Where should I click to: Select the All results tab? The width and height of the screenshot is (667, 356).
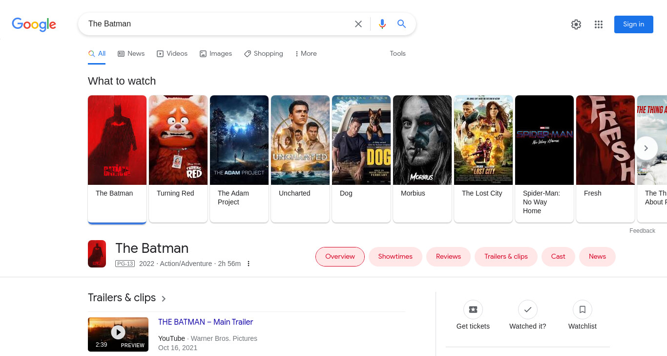(97, 54)
